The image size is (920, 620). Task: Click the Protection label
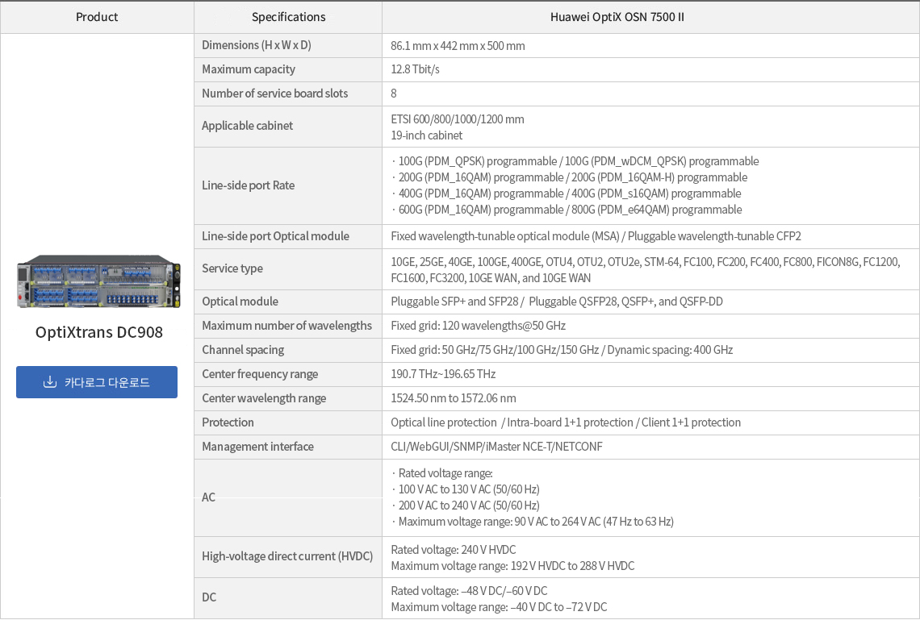228,422
